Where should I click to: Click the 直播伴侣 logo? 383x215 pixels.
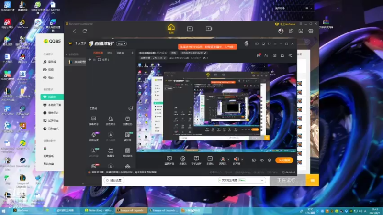101,43
